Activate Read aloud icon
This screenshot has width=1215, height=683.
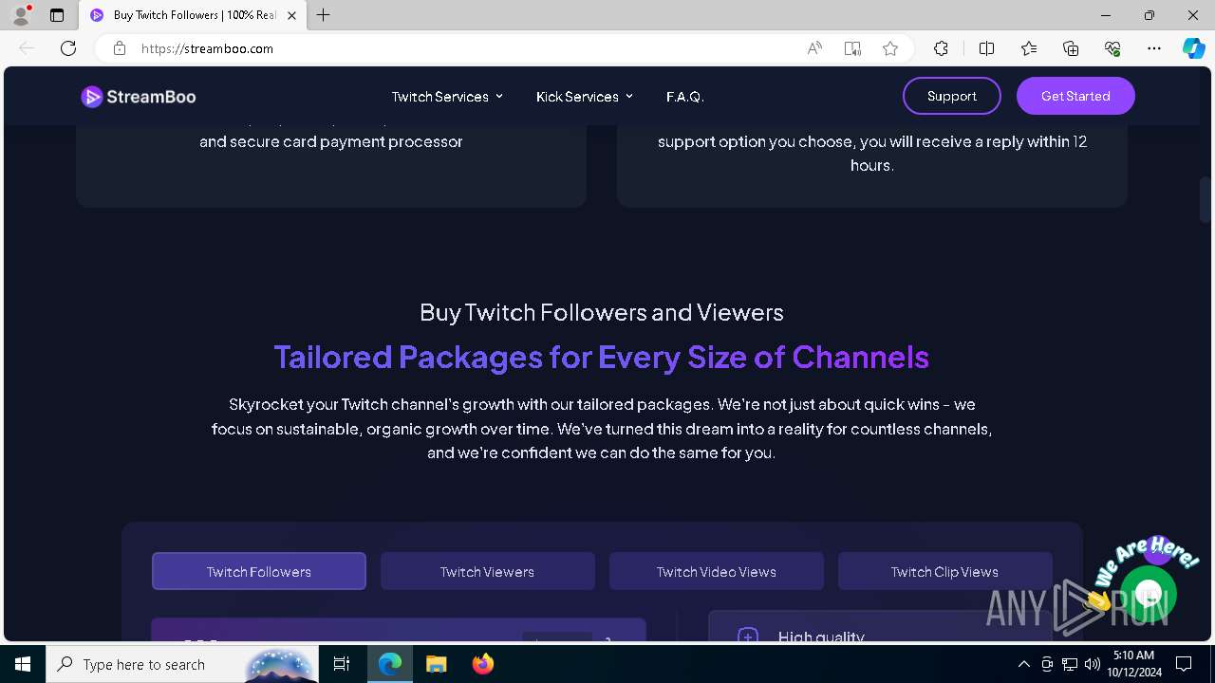(x=814, y=48)
